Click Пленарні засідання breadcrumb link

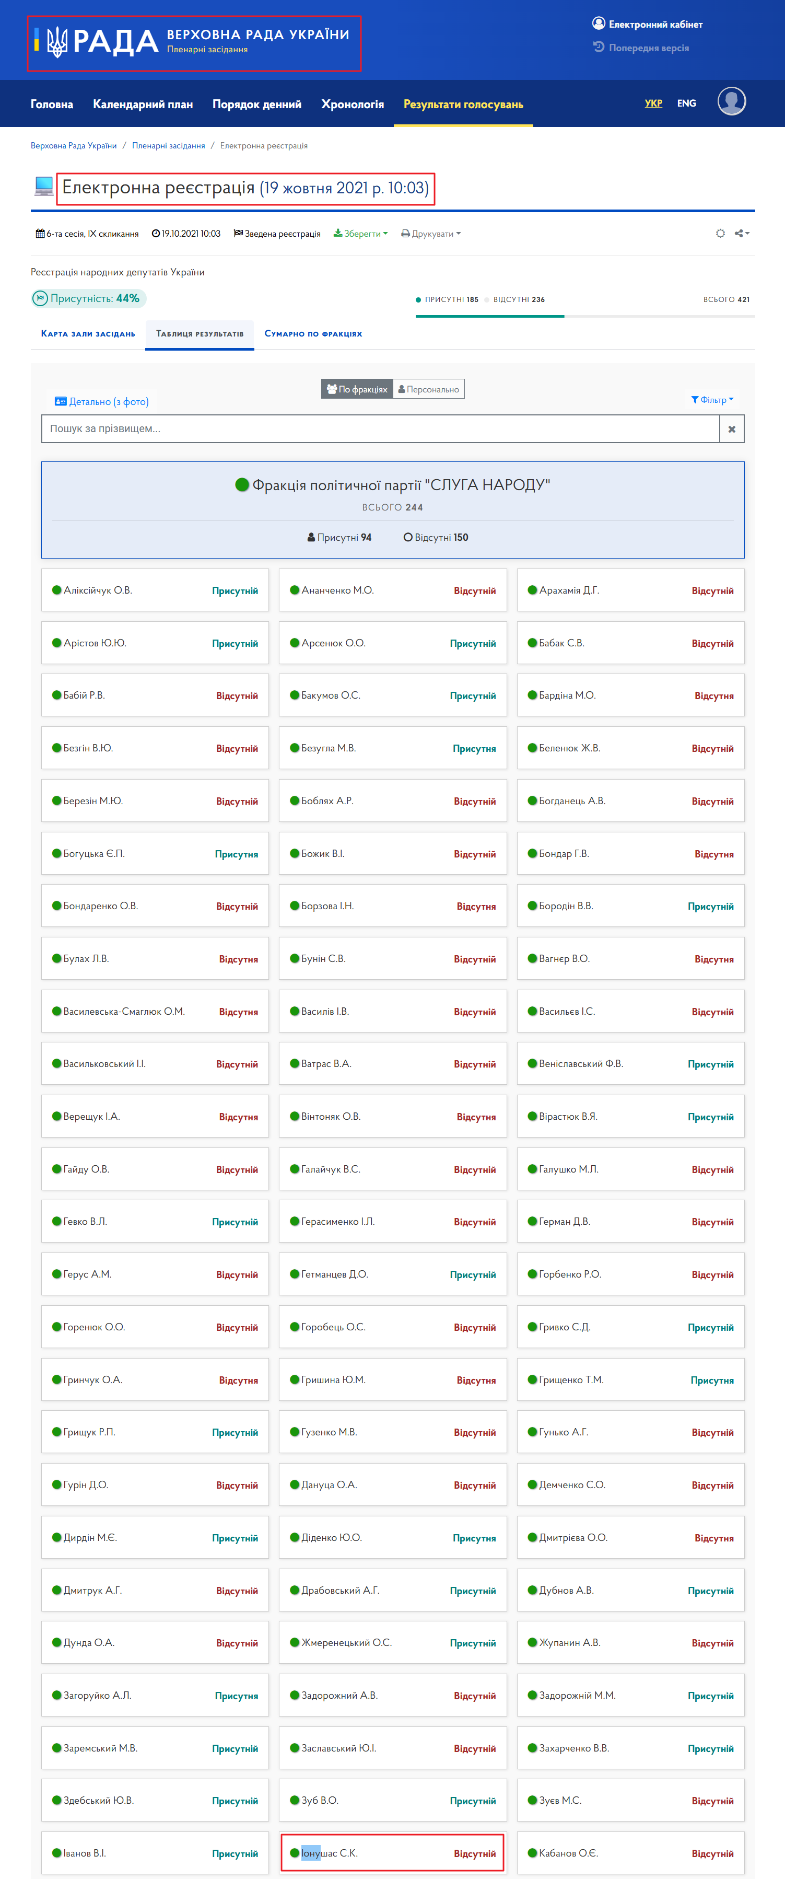pos(168,146)
